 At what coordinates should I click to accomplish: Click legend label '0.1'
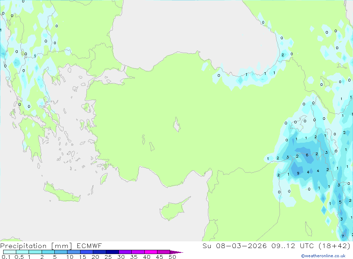point(6,257)
